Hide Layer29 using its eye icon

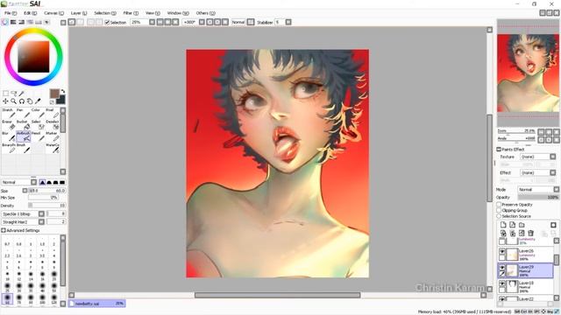502,268
